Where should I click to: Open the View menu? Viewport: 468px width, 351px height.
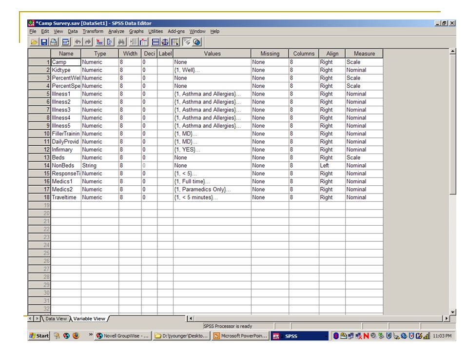[58, 31]
